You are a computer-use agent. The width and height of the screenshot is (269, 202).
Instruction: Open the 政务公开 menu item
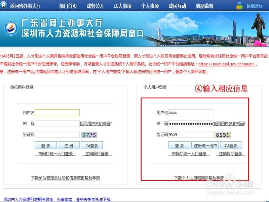coord(95,6)
